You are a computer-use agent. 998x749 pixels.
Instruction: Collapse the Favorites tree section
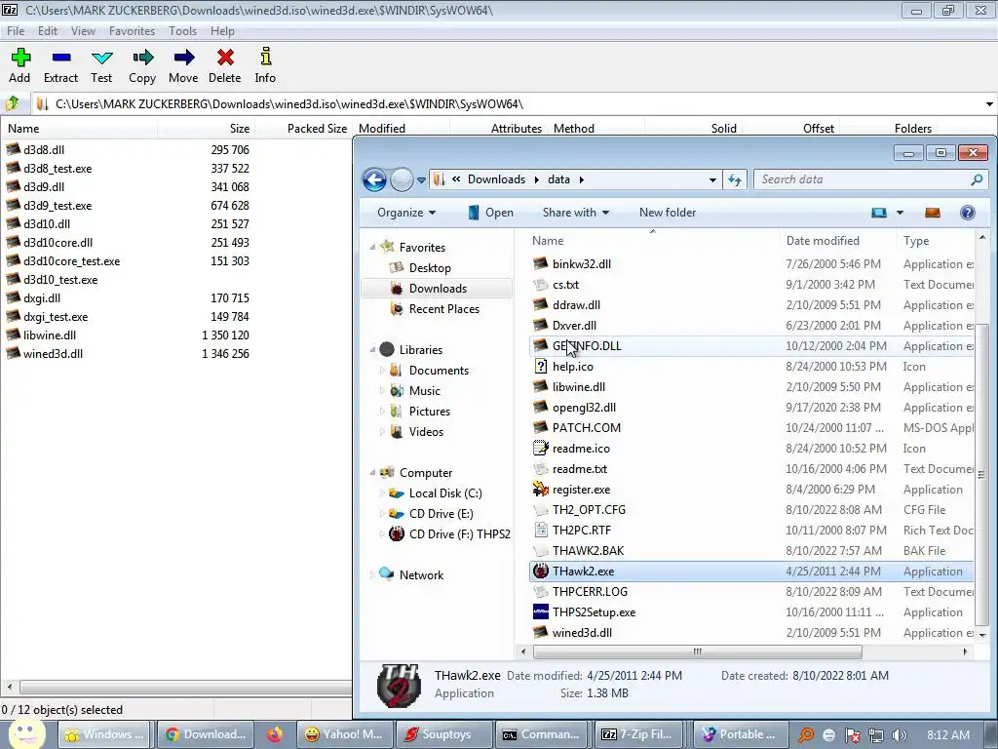[x=372, y=247]
